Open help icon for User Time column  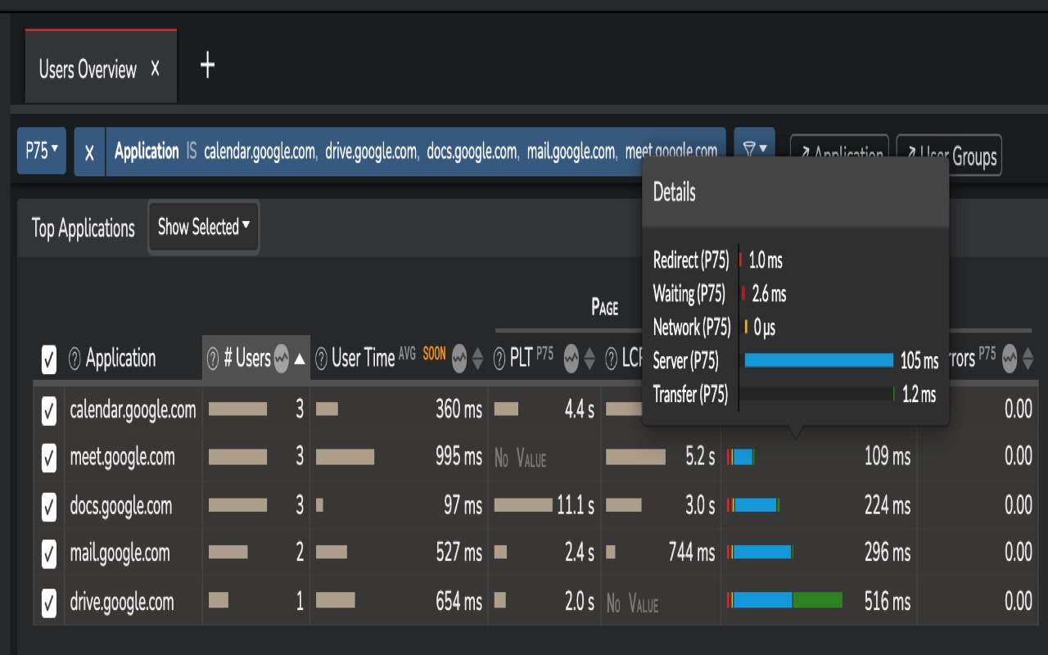[322, 359]
